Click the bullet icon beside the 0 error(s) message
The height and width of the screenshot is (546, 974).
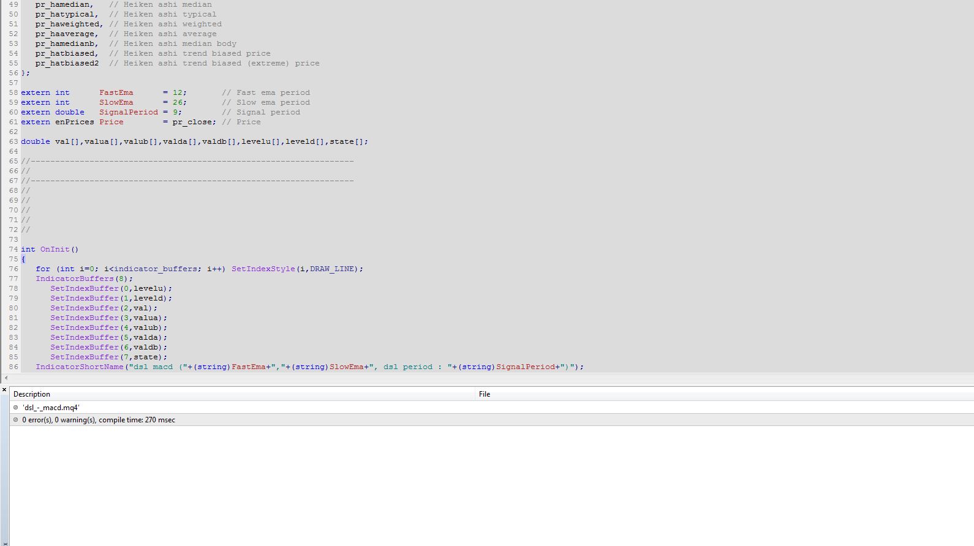point(16,420)
